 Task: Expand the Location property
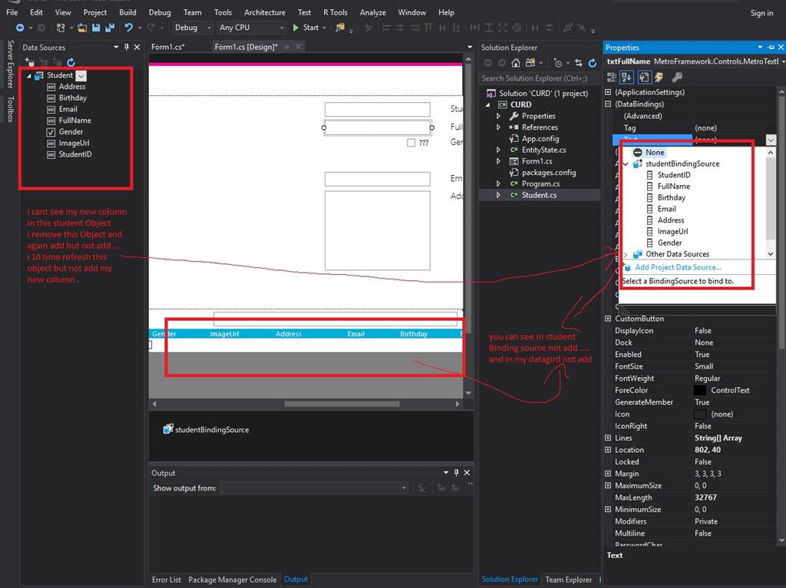pyautogui.click(x=608, y=450)
